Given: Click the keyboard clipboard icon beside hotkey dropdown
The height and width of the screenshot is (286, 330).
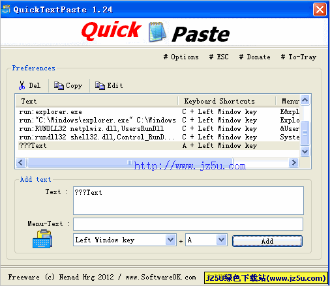Looking at the screenshot, I should pos(42,239).
